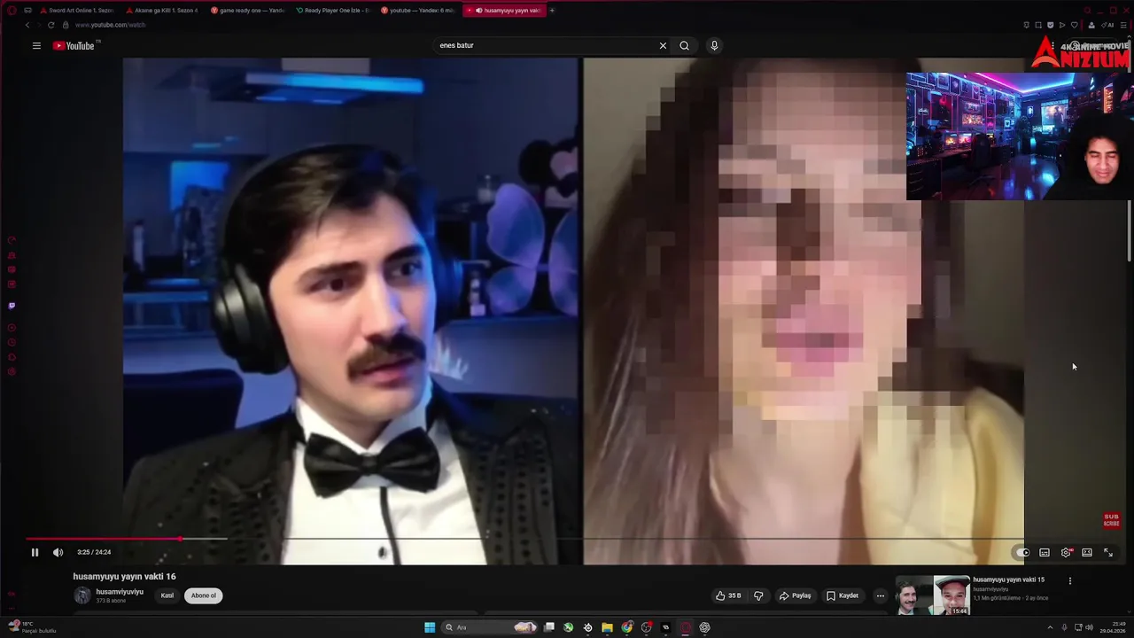Open the weather widget showing 18°C
This screenshot has width=1134, height=638.
click(x=33, y=627)
